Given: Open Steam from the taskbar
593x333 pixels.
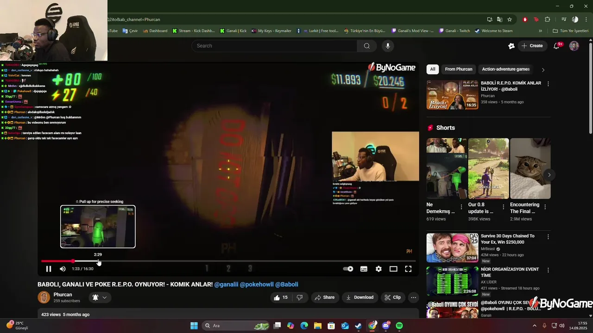Looking at the screenshot, I should (359, 326).
